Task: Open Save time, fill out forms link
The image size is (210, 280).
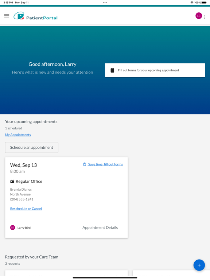Action: tap(105, 164)
